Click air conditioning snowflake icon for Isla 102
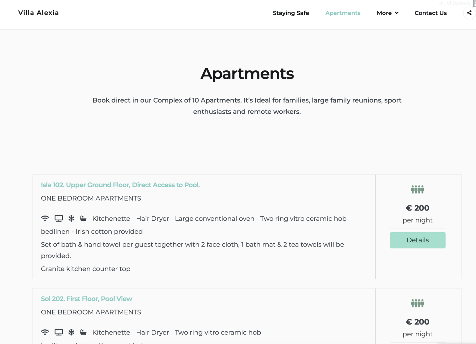This screenshot has height=344, width=476. [71, 219]
